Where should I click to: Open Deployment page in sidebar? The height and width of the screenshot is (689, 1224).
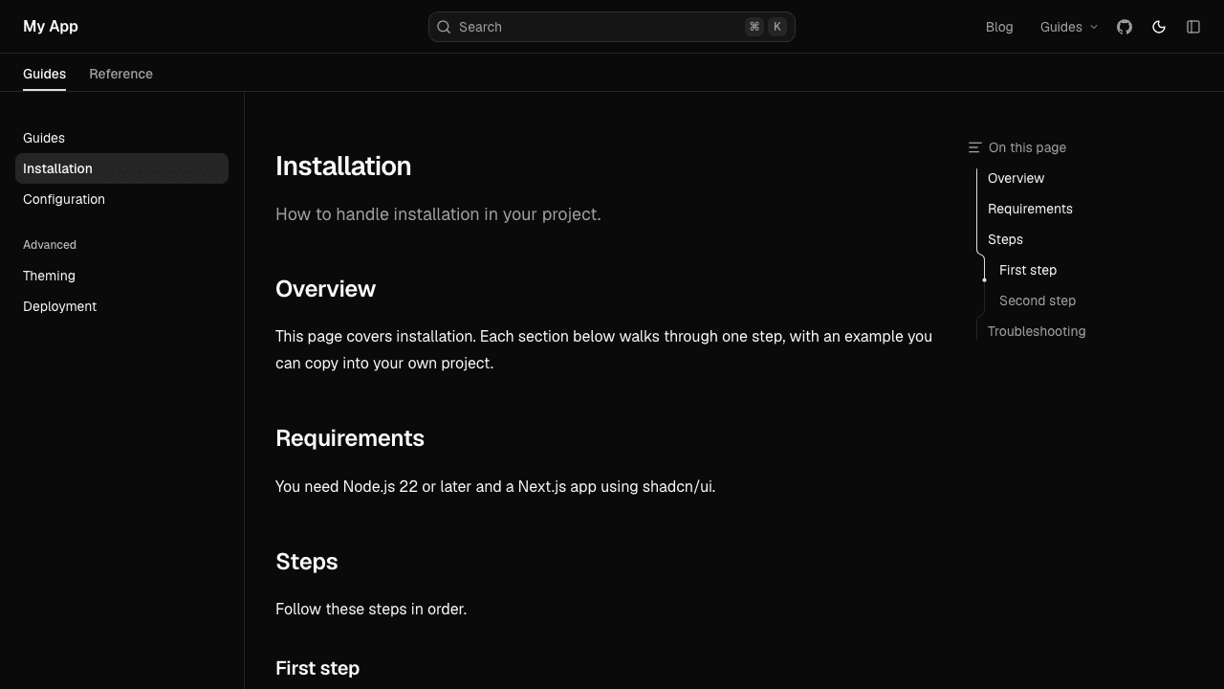click(x=121, y=306)
